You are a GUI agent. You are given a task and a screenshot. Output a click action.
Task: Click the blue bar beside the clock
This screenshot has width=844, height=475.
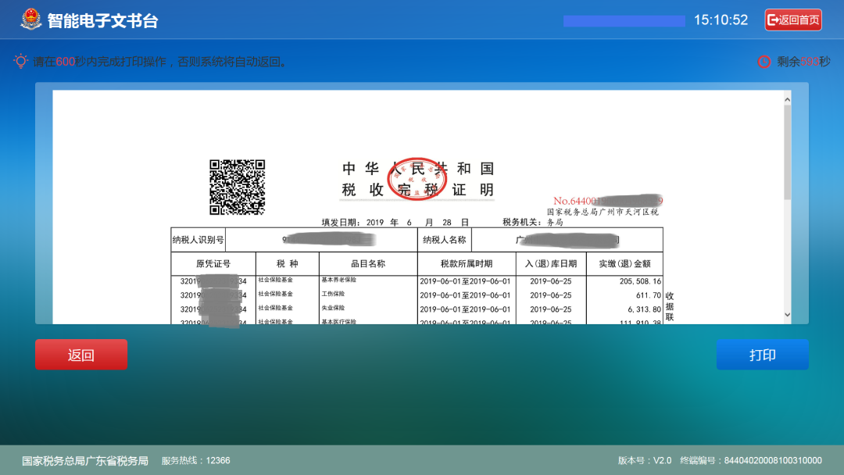pos(624,21)
